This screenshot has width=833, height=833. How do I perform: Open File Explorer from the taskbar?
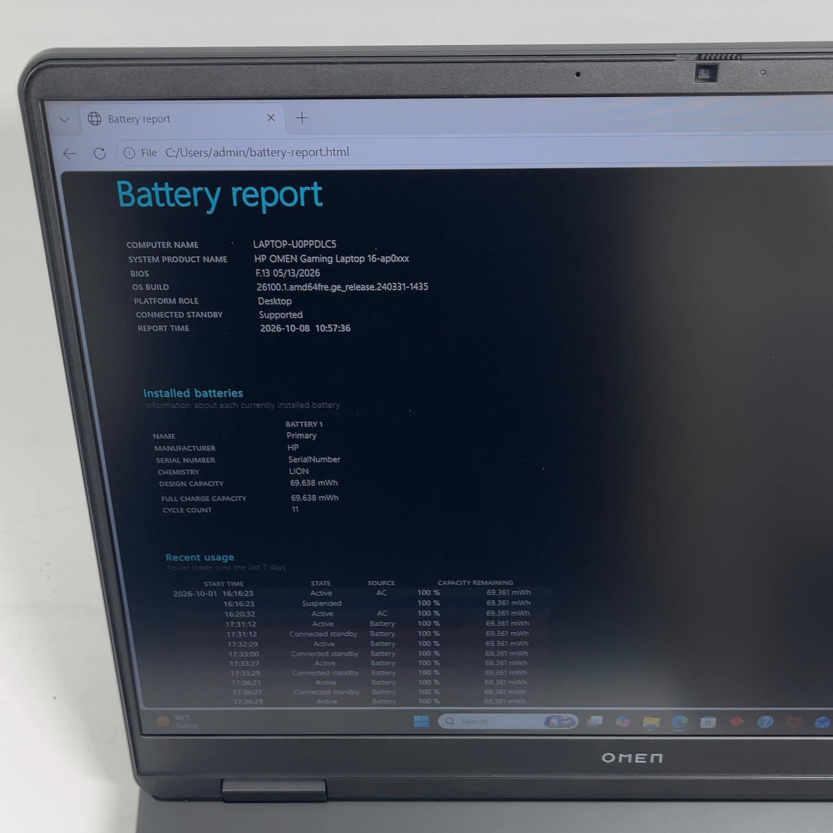(651, 723)
